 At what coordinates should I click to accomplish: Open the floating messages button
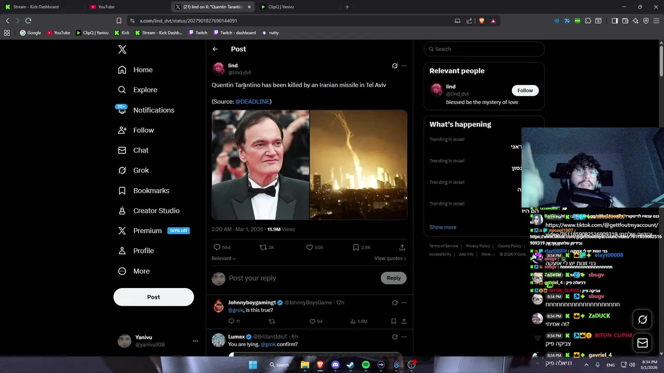click(642, 343)
